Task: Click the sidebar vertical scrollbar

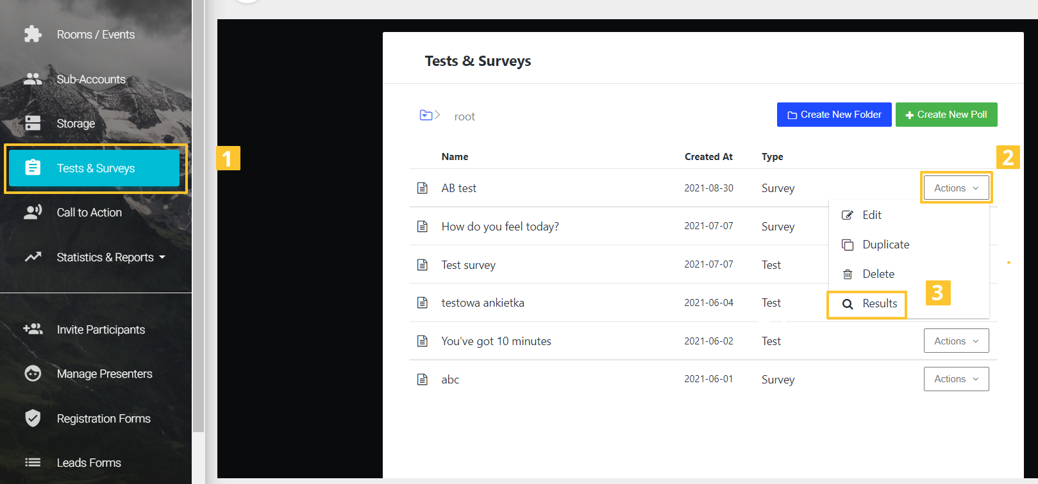Action: pyautogui.click(x=199, y=215)
